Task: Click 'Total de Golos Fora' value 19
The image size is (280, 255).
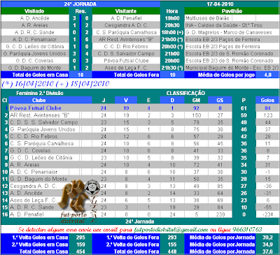Action: tap(172, 75)
